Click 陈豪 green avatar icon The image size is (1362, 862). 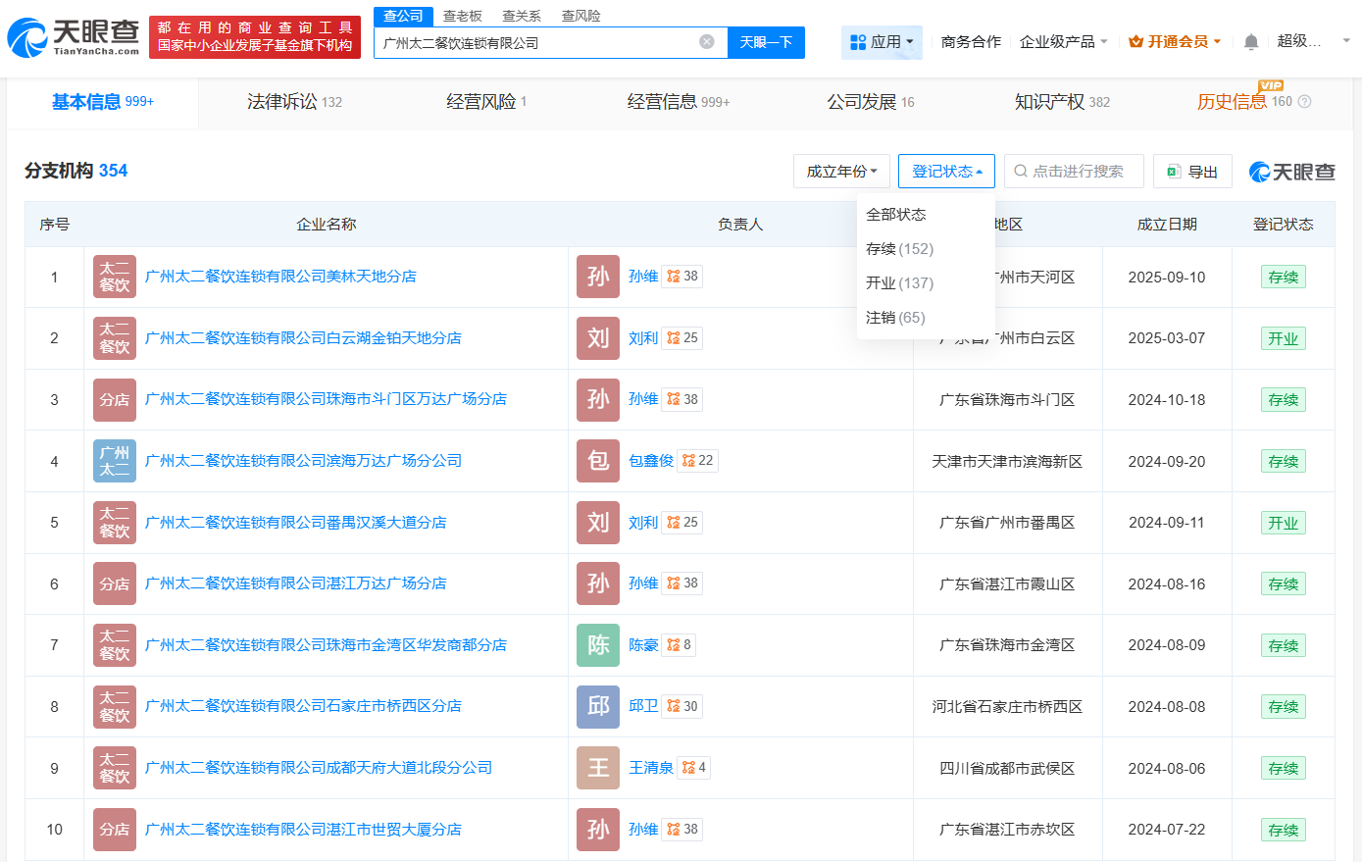point(598,645)
